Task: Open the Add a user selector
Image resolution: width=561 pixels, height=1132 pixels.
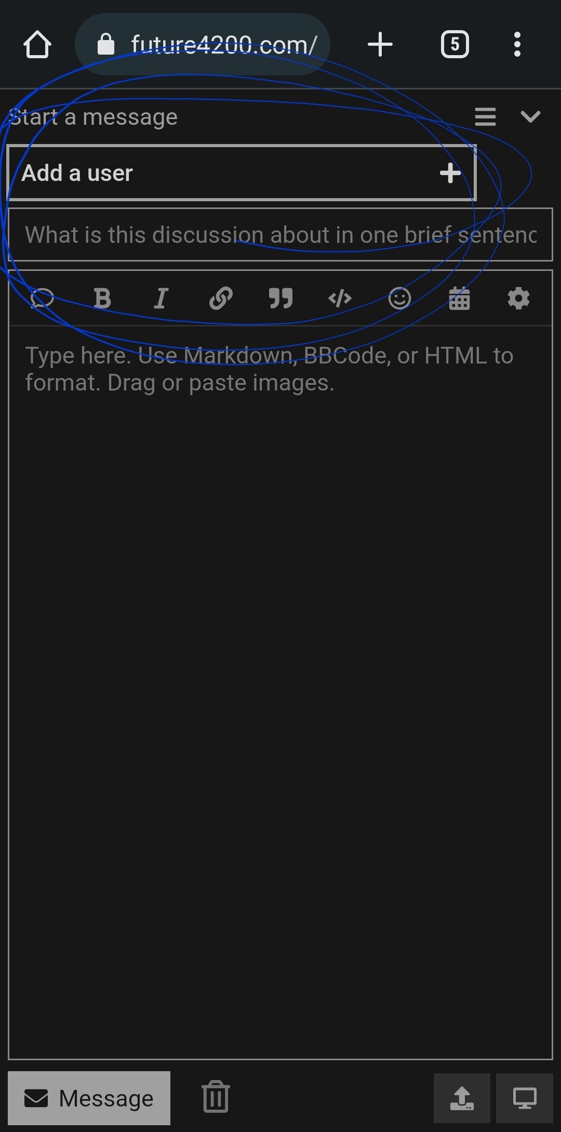Action: tap(242, 173)
